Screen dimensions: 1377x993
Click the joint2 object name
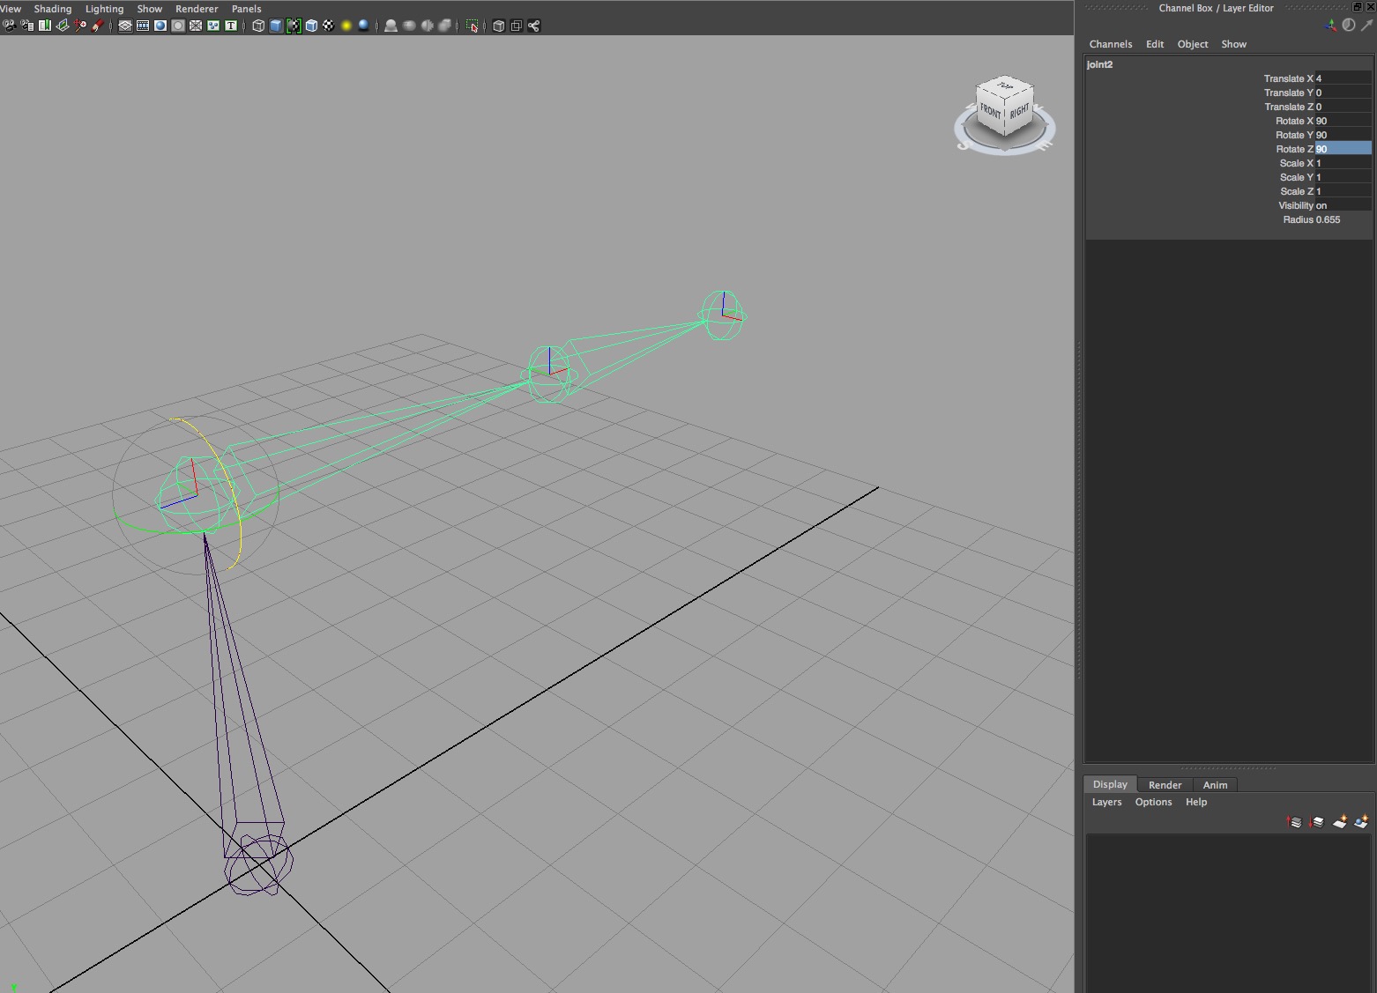tap(1099, 64)
